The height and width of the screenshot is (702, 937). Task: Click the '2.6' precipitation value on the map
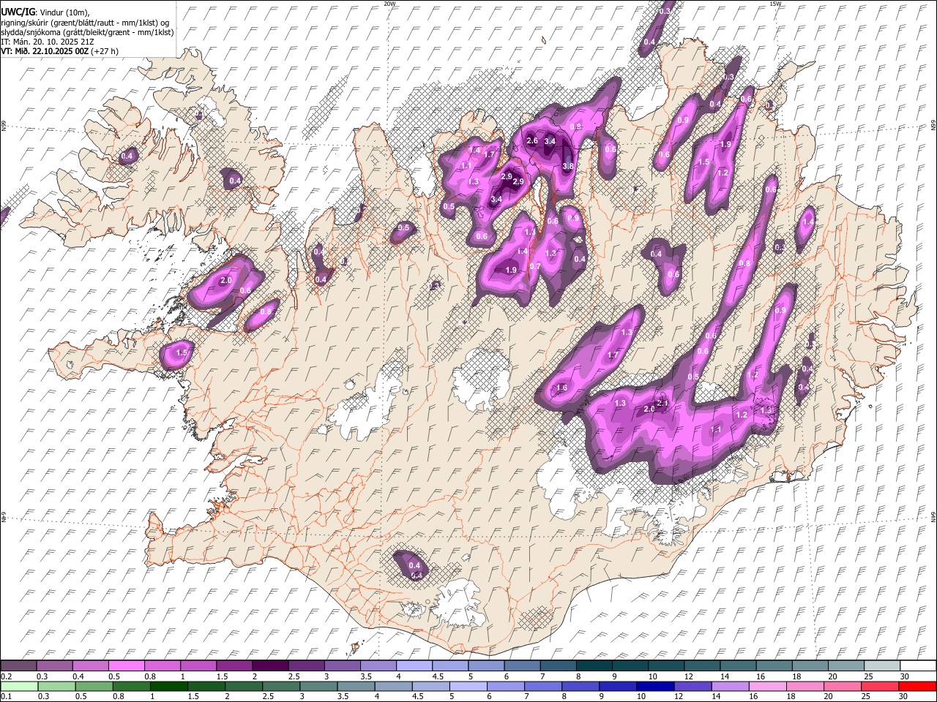532,140
